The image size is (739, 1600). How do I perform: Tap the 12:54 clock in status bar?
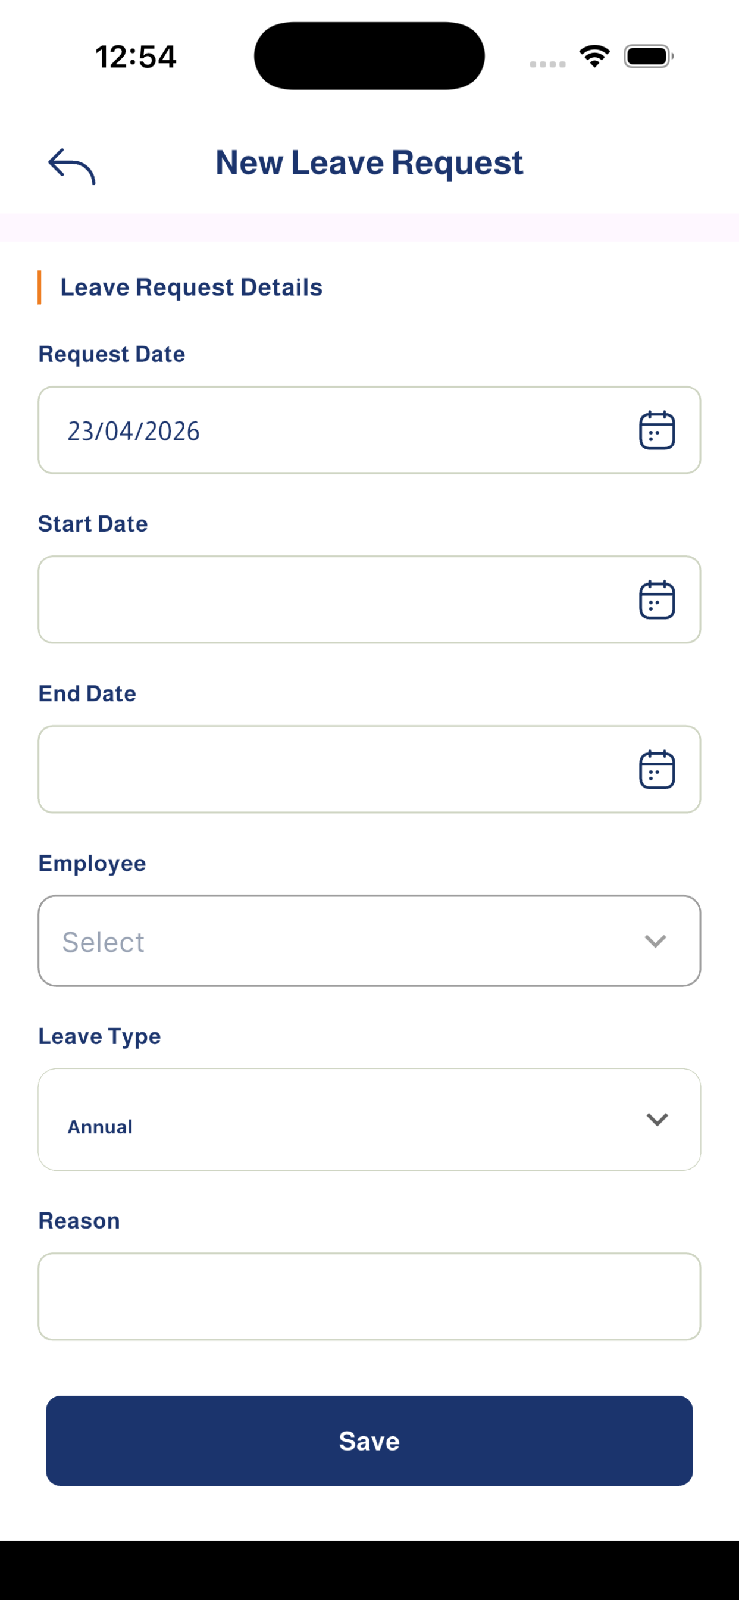(136, 57)
